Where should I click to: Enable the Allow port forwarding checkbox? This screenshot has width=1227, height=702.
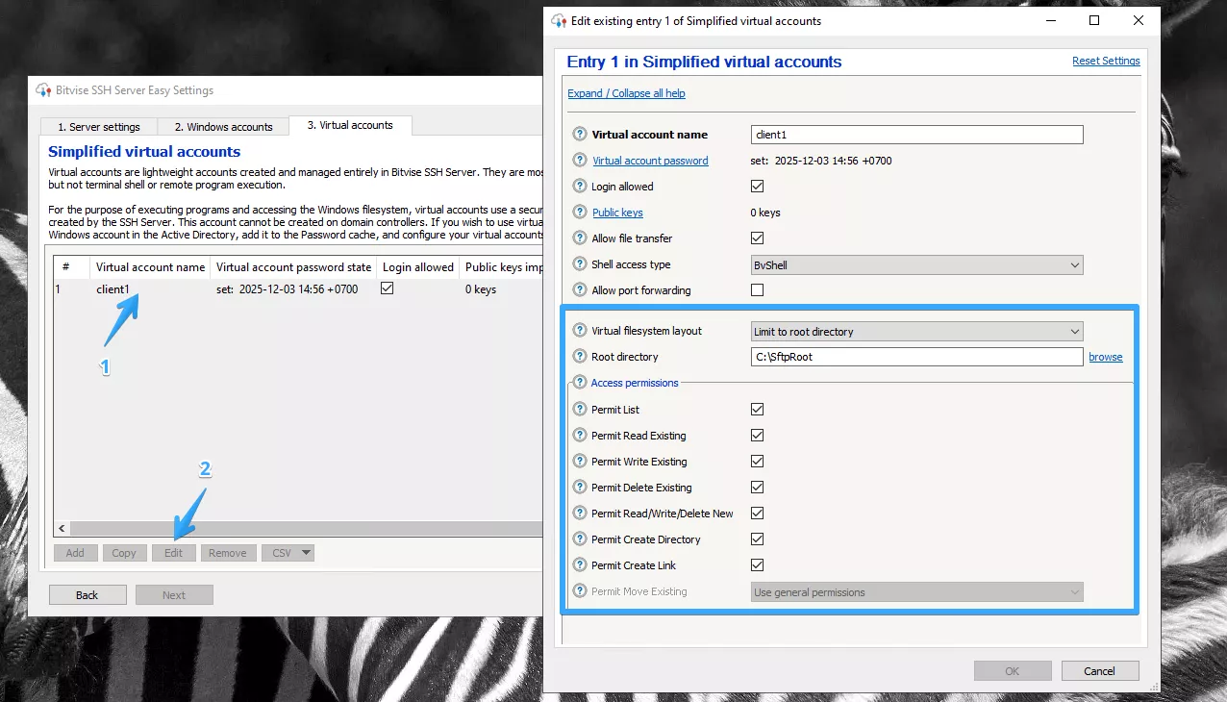[757, 290]
